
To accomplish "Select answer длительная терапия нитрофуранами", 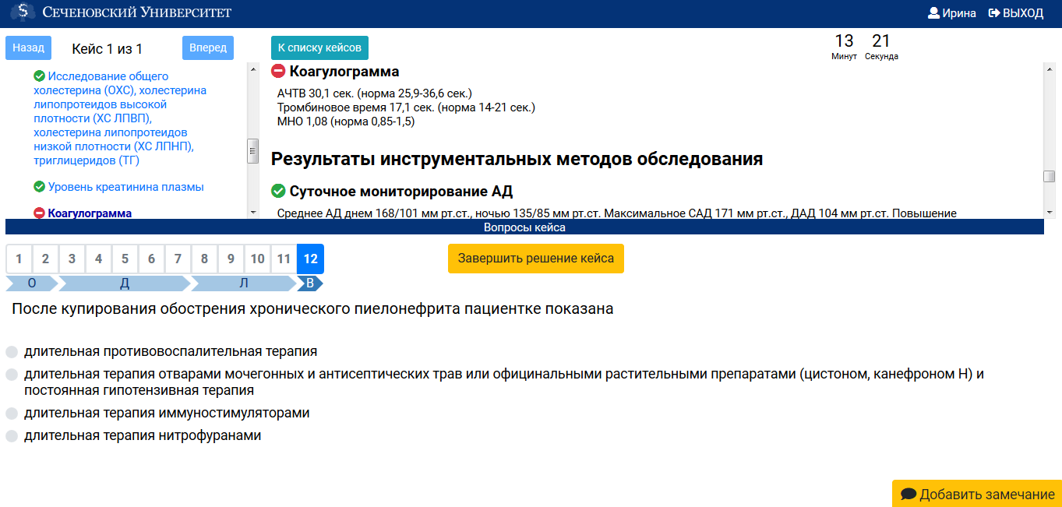I will point(11,436).
